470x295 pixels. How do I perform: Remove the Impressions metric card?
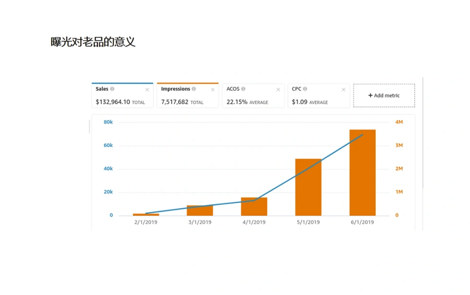(213, 90)
